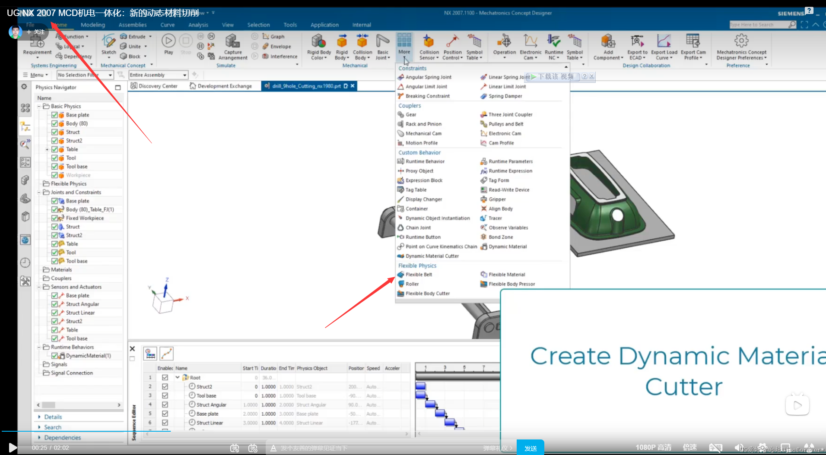
Task: Click the video progress bar
Action: [x=413, y=431]
